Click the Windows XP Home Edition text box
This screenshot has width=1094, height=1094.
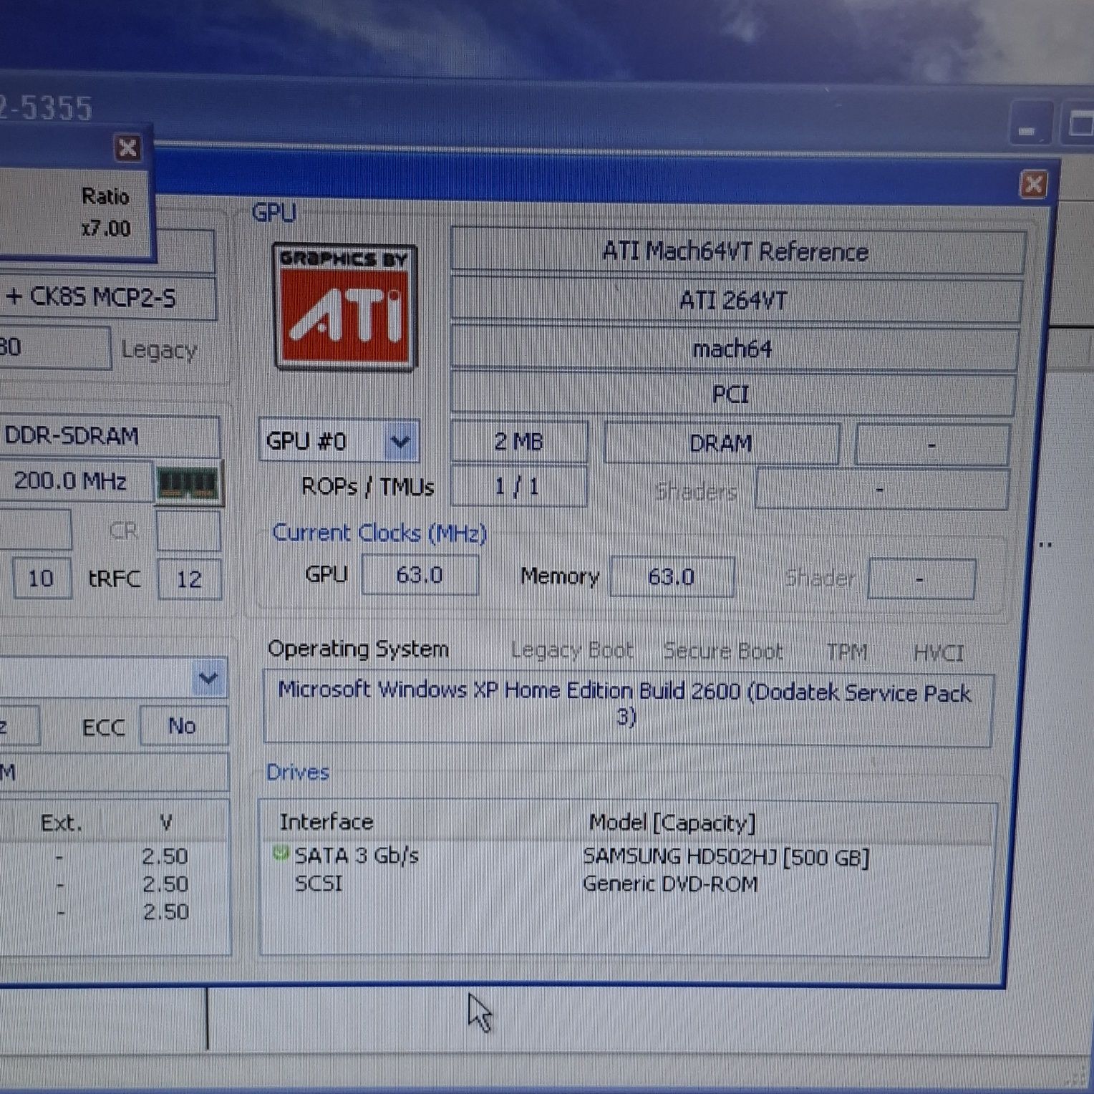(x=626, y=708)
